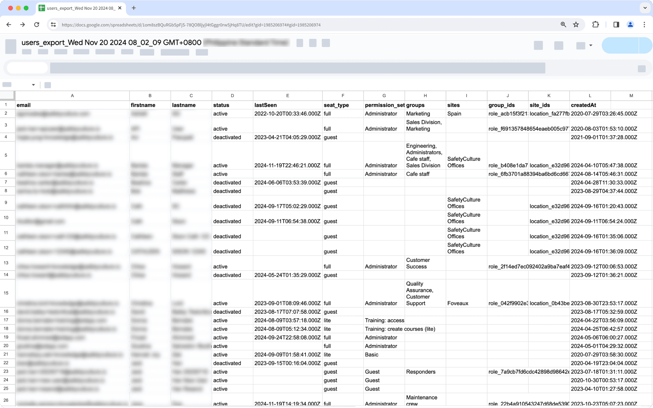Screen dimensions: 653x408
Task: Click inside the address bar URL field
Action: point(272,24)
